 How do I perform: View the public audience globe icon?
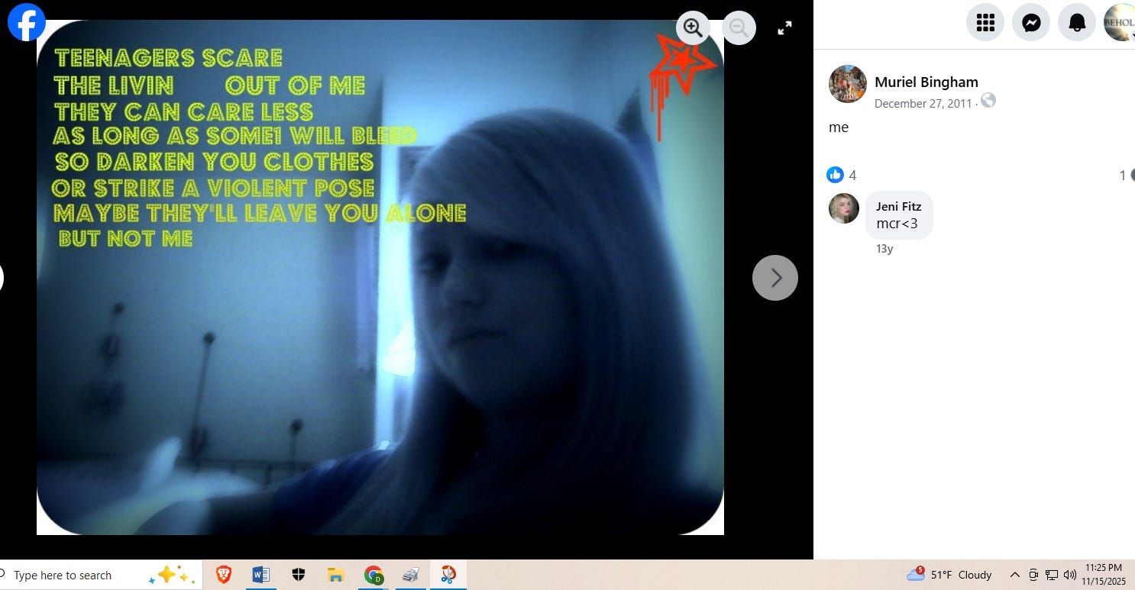(x=988, y=100)
